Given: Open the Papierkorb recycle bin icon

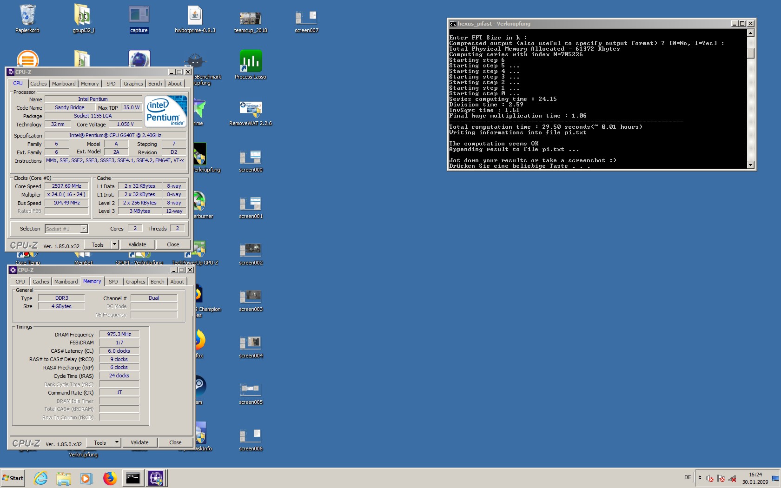Looking at the screenshot, I should point(27,19).
